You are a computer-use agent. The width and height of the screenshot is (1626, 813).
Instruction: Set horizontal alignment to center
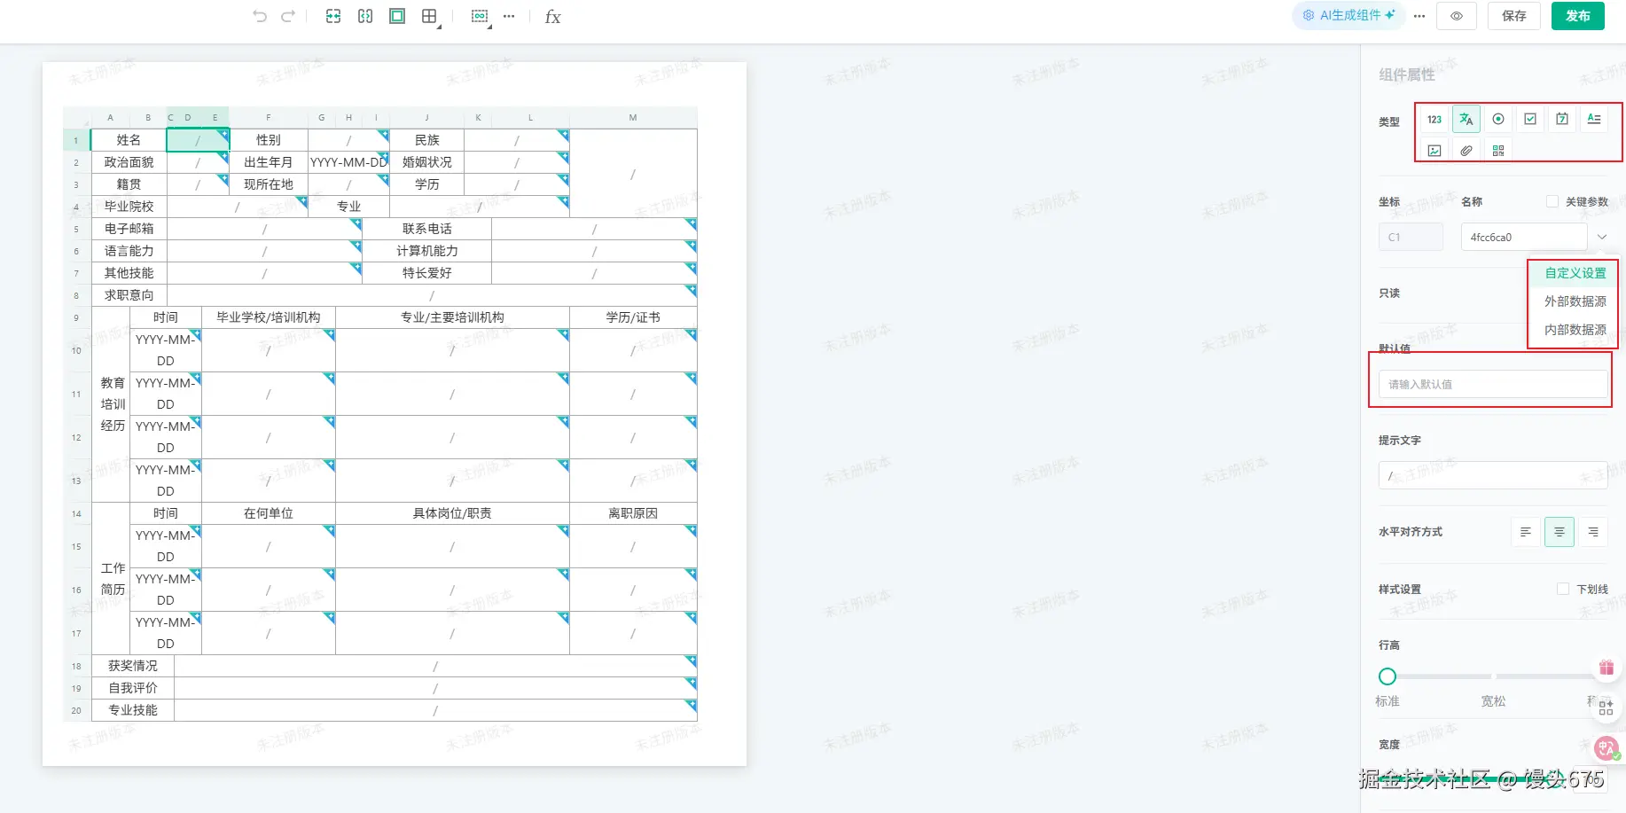tap(1560, 532)
